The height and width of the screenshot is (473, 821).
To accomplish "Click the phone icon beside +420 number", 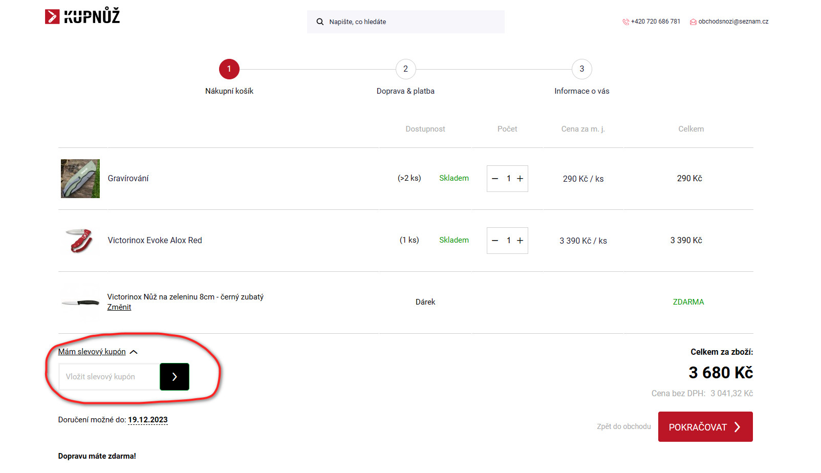I will (625, 21).
